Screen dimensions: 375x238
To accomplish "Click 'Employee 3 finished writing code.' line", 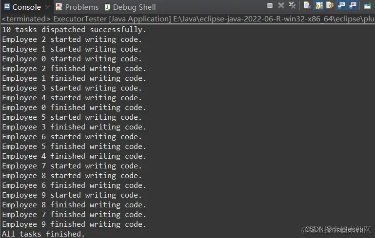I will (x=74, y=127).
